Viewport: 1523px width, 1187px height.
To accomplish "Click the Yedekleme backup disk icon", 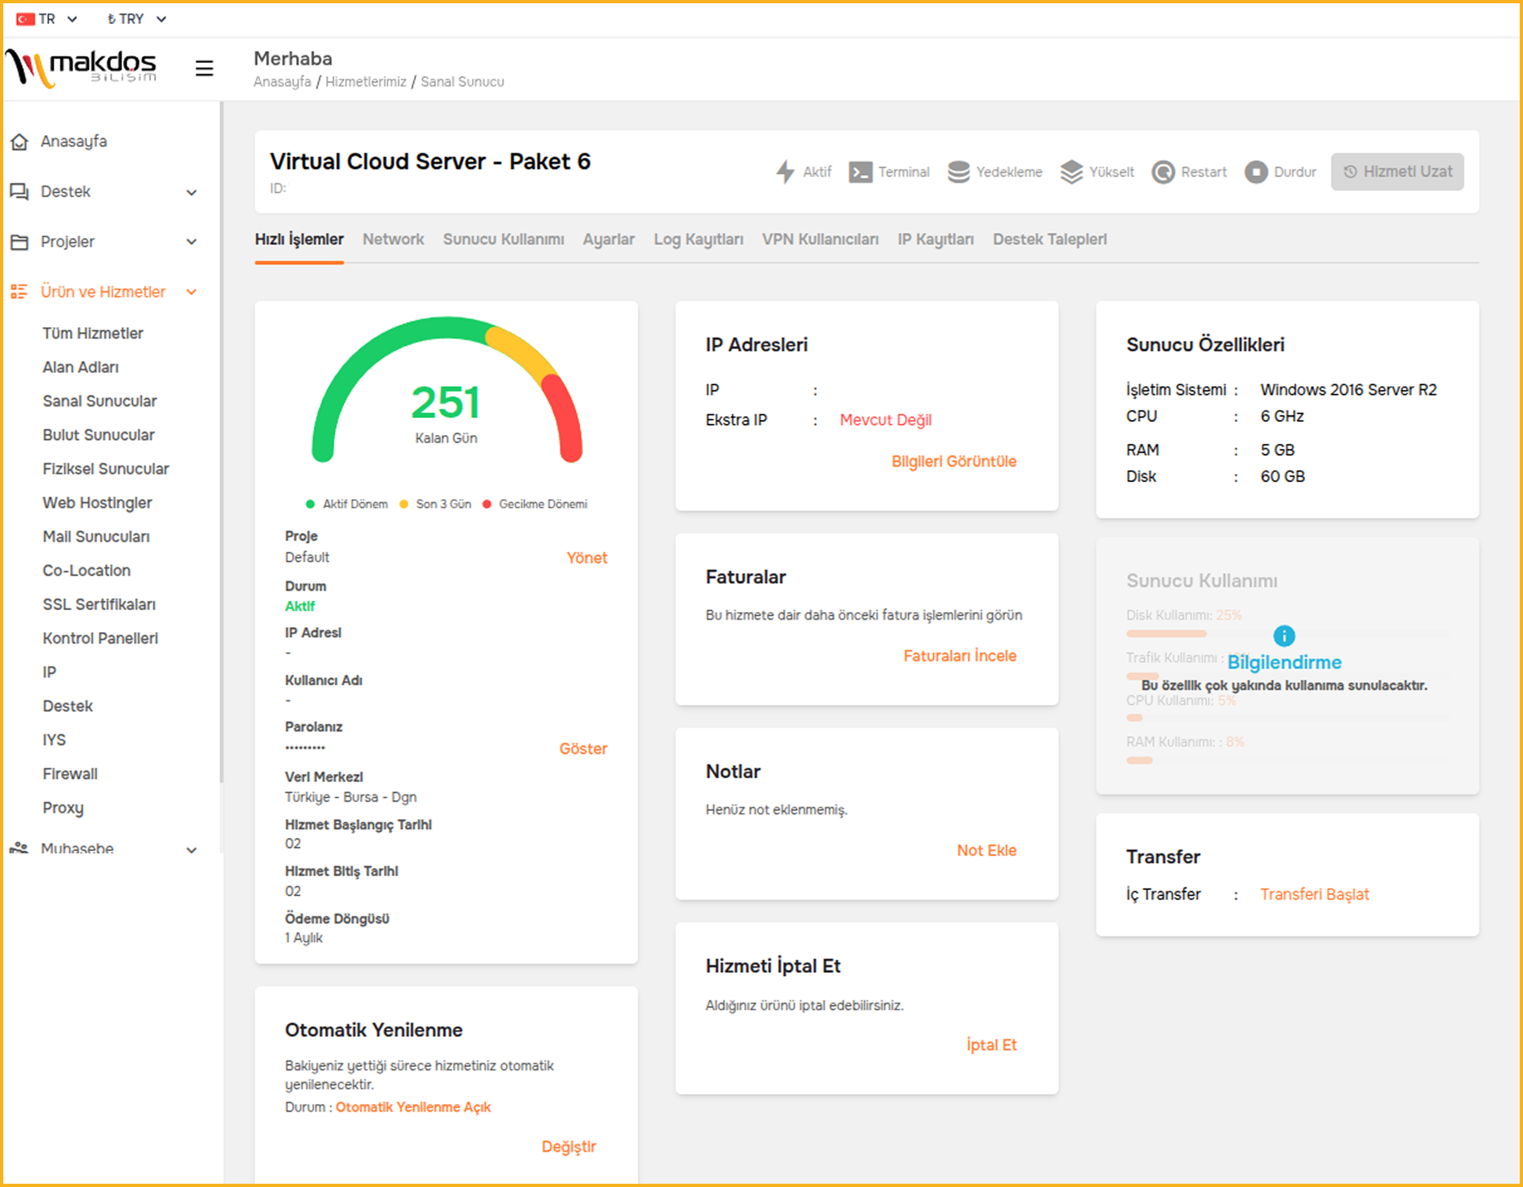I will (958, 172).
